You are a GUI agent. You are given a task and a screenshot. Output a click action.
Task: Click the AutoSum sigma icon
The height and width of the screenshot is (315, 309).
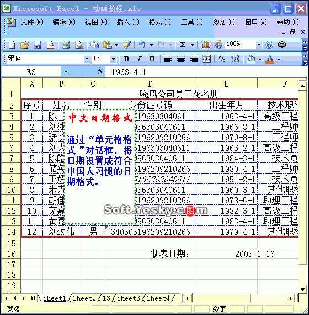pyautogui.click(x=183, y=44)
